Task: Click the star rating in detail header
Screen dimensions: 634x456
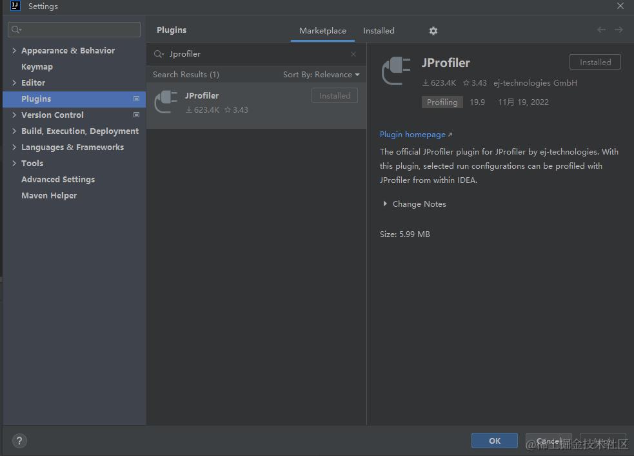Action: (475, 83)
